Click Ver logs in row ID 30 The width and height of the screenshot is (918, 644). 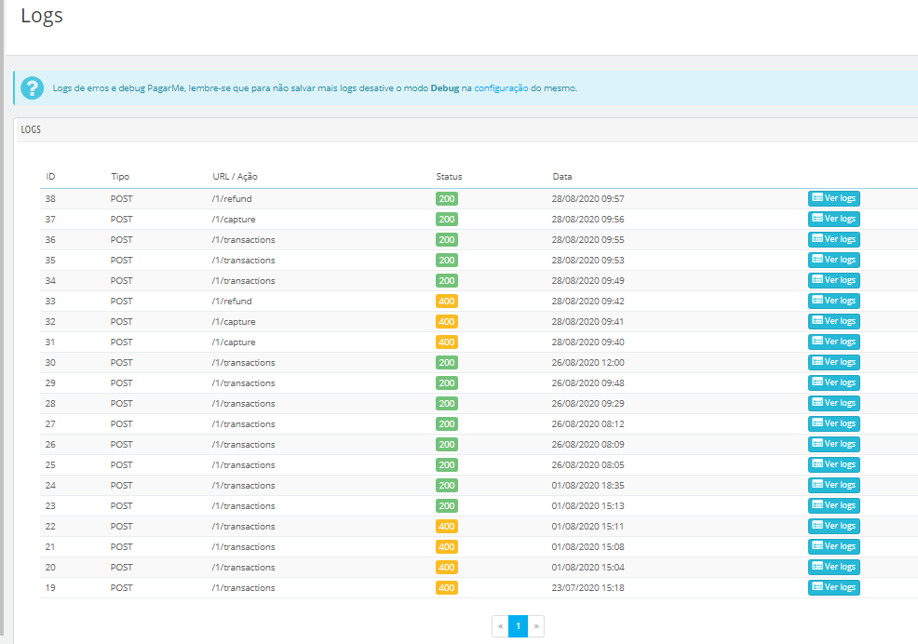(x=833, y=362)
